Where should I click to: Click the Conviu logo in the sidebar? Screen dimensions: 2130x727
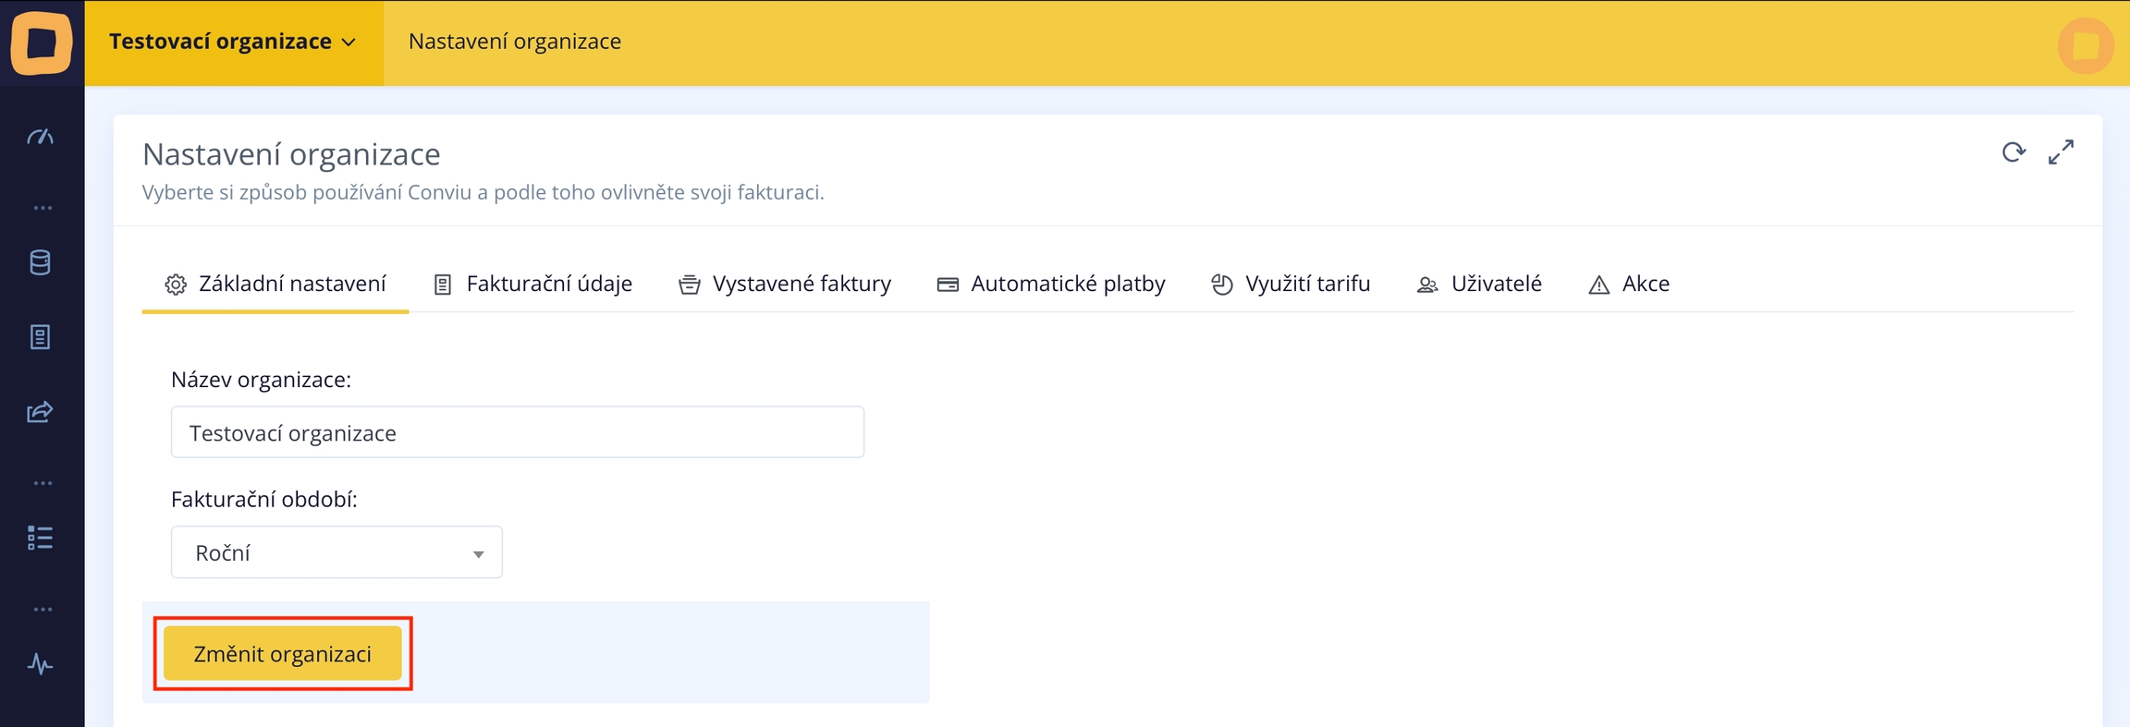click(42, 42)
